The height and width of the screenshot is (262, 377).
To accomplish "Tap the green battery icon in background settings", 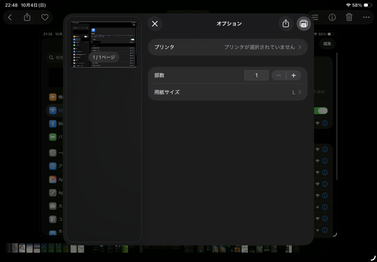I will [x=53, y=137].
